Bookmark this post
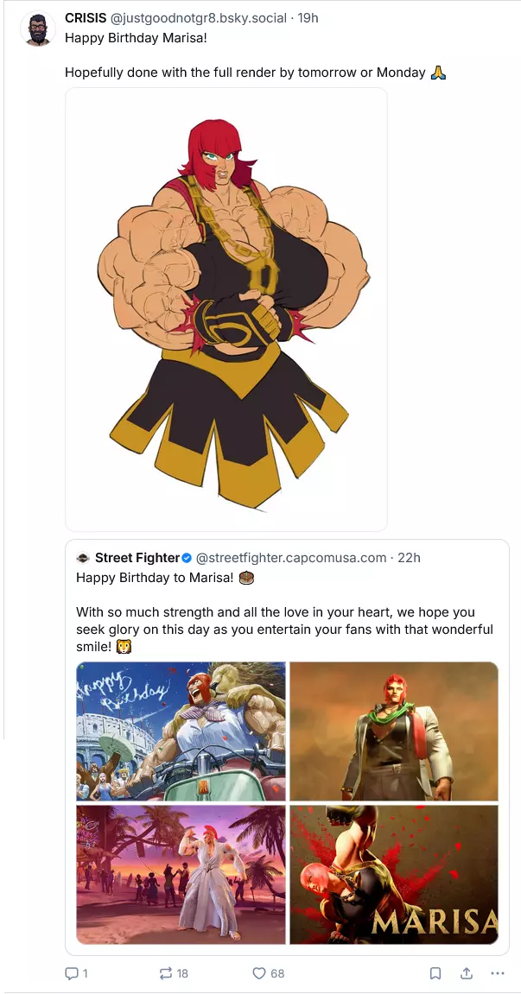Viewport: 521px width, 994px height. point(435,972)
